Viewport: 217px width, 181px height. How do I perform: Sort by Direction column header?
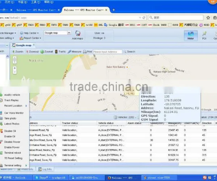[x=207, y=123]
